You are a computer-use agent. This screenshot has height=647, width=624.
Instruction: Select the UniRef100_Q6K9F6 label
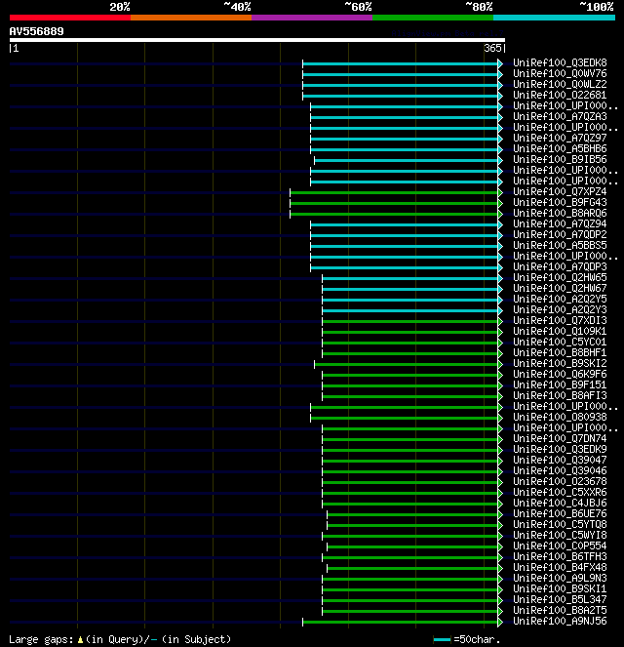pyautogui.click(x=560, y=374)
